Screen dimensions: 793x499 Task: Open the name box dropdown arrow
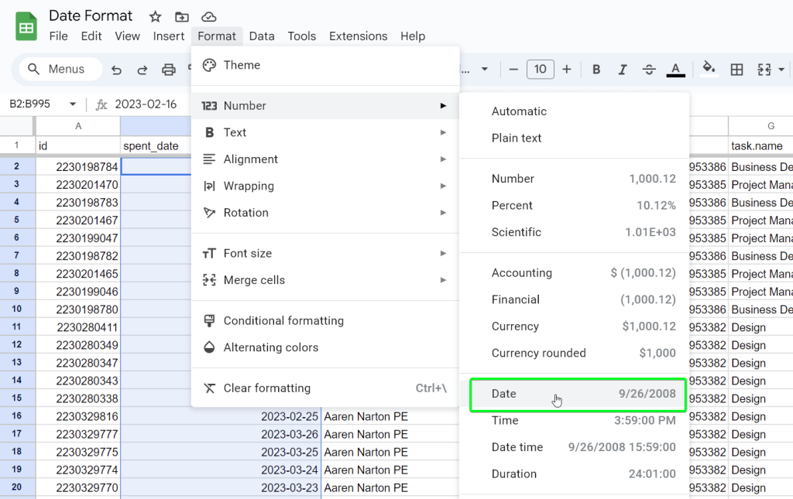click(x=73, y=104)
